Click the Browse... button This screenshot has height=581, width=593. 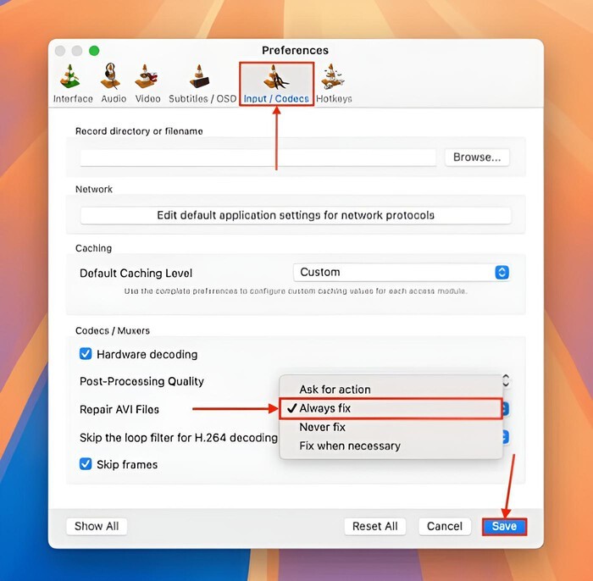[477, 158]
